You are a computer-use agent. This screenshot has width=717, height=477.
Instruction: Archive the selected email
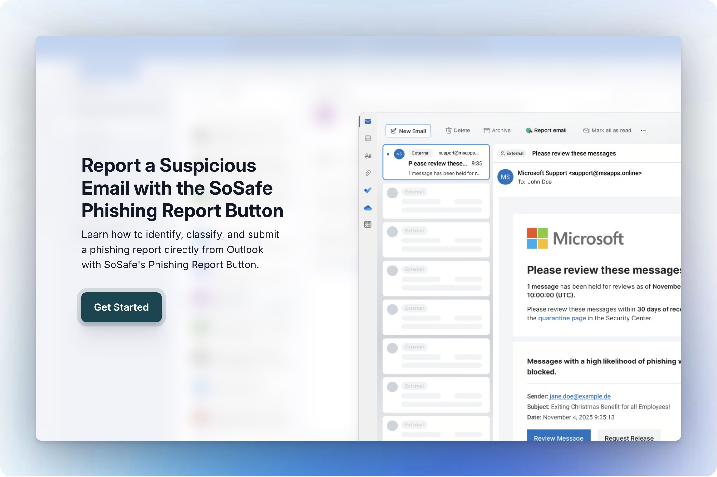pyautogui.click(x=497, y=130)
